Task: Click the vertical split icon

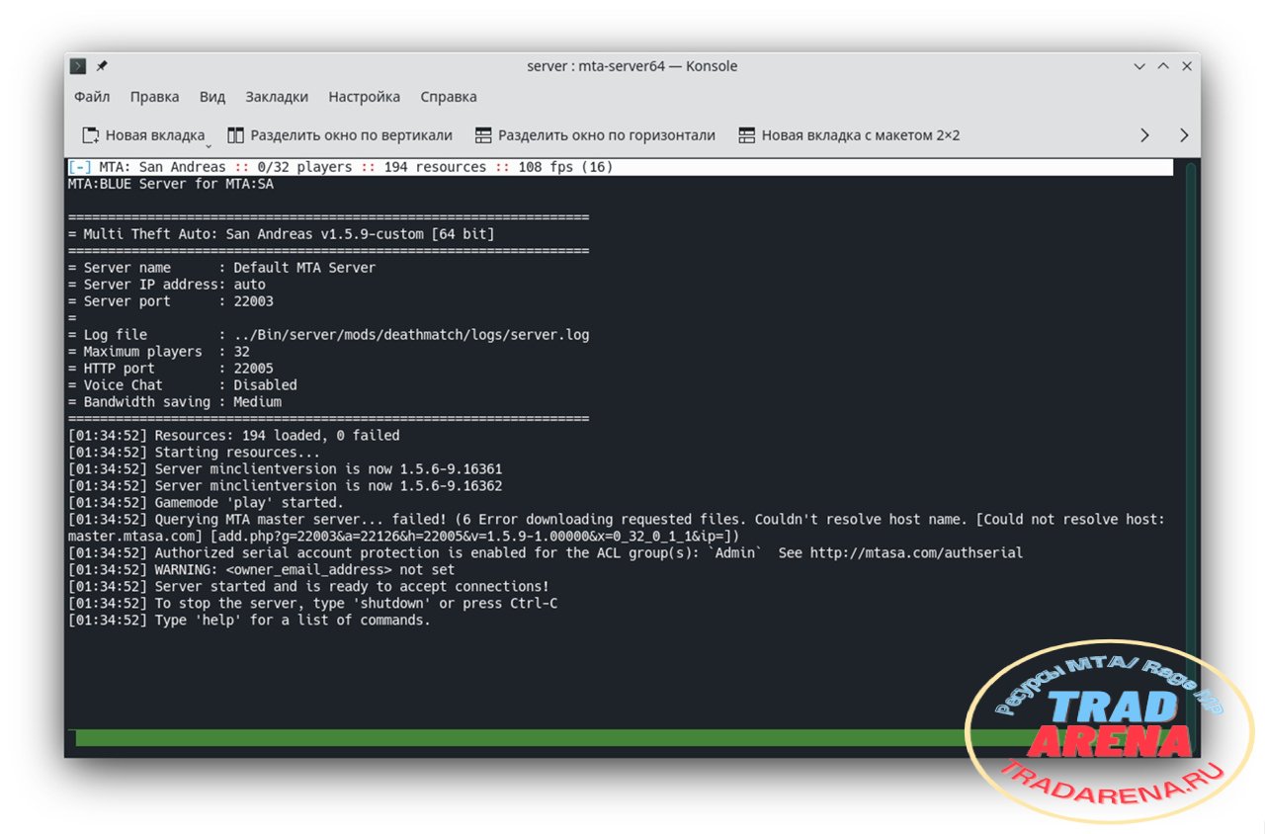Action: click(x=235, y=135)
